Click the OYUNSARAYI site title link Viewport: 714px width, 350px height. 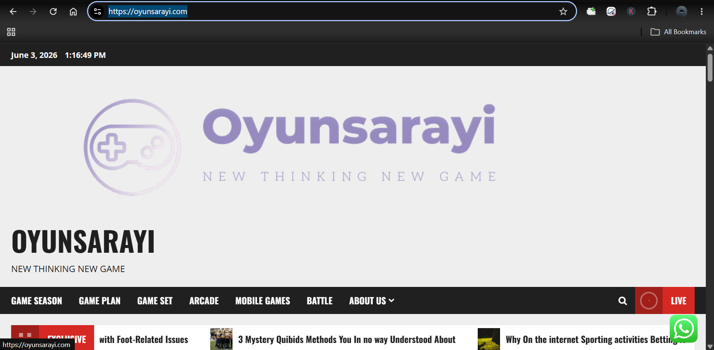pos(83,242)
